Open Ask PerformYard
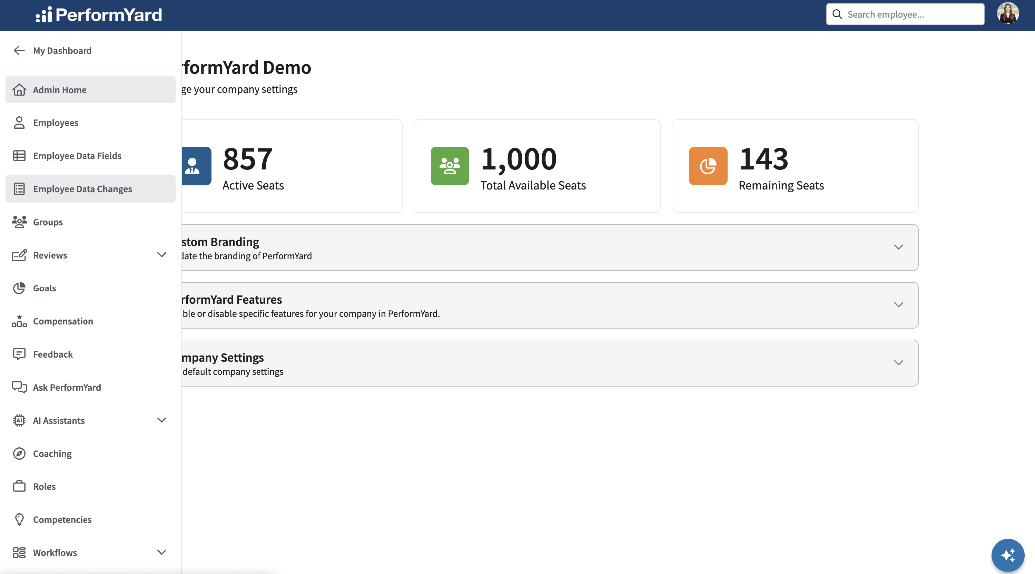This screenshot has width=1035, height=574. [90, 387]
